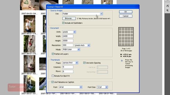Click the Resolution field showing 300
Viewport: 170px width, 95px height.
point(68,45)
